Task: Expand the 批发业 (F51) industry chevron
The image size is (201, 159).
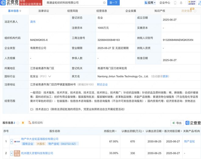Action: (50, 76)
